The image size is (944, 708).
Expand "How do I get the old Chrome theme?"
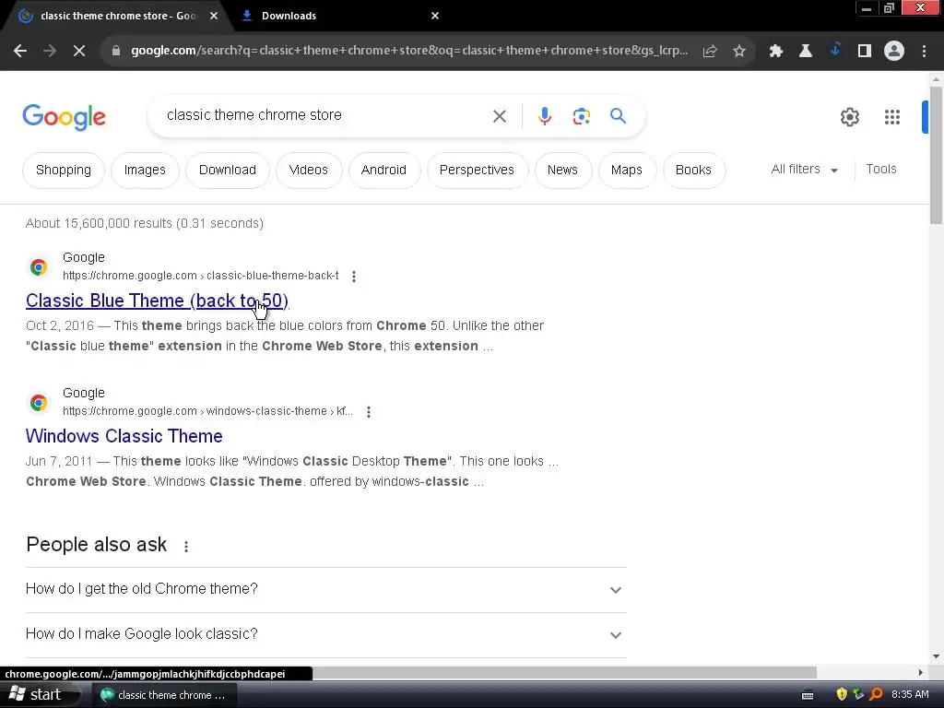tap(325, 589)
